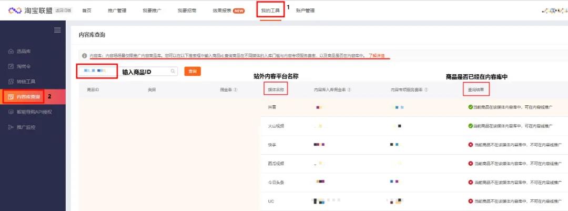Viewport: 568px width, 211px height.
Task: Click the NEW badge next to 效果报表
Action: pos(239,11)
